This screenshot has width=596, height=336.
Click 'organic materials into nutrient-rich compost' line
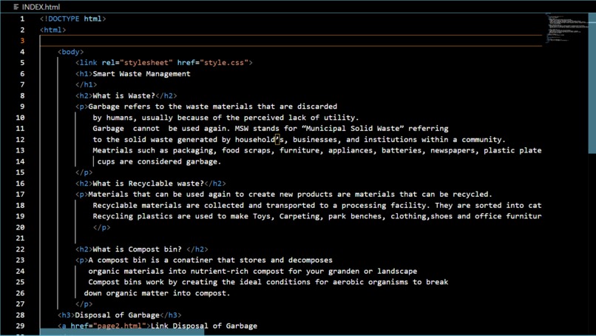coord(252,272)
